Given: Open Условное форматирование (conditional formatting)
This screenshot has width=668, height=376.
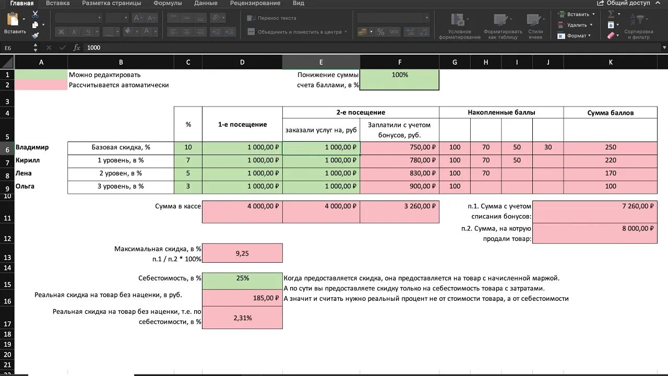Looking at the screenshot, I should click(459, 26).
